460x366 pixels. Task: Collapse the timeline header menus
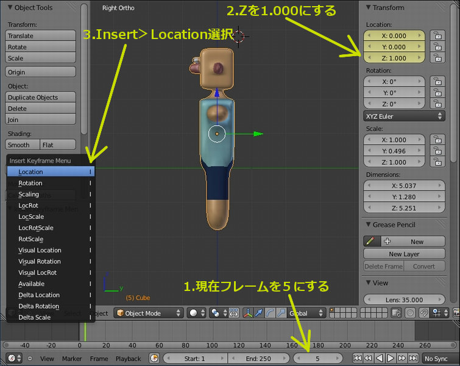coord(30,358)
